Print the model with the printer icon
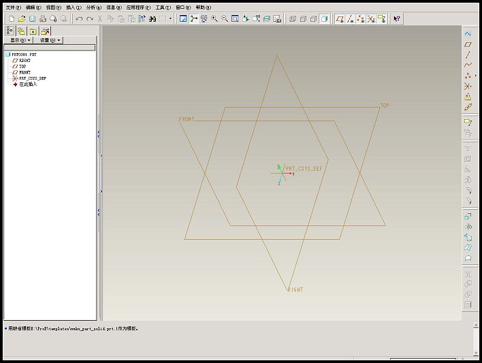 point(42,19)
